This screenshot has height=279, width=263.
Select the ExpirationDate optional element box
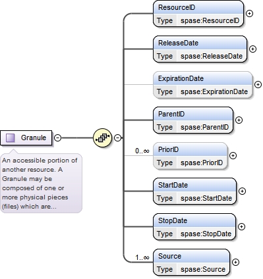click(203, 85)
